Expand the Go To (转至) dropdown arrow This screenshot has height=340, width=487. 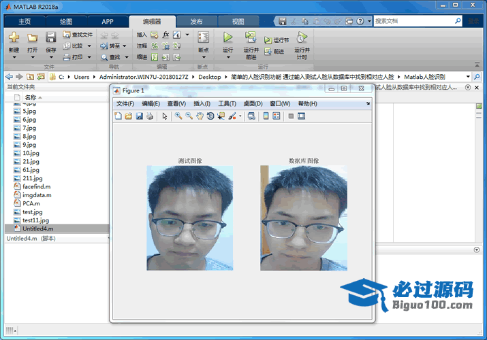(x=125, y=46)
